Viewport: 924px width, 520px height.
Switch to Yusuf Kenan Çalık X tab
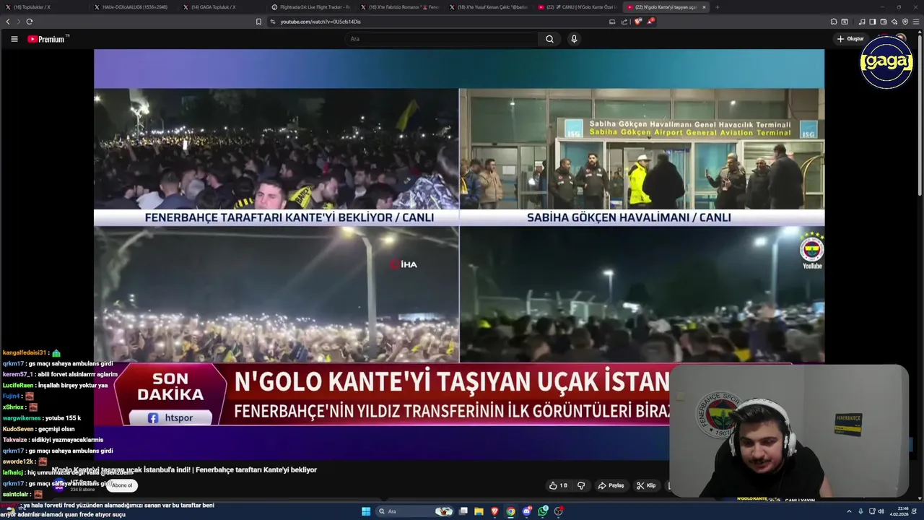tap(489, 7)
